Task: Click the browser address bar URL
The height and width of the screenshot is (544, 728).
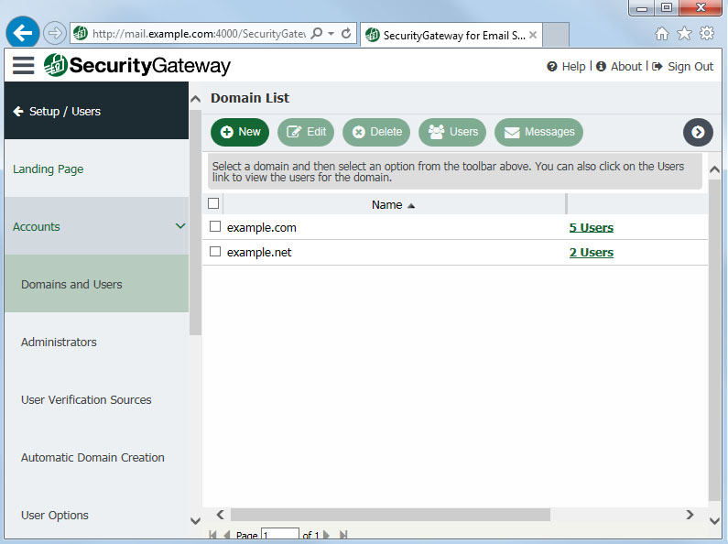Action: [199, 33]
